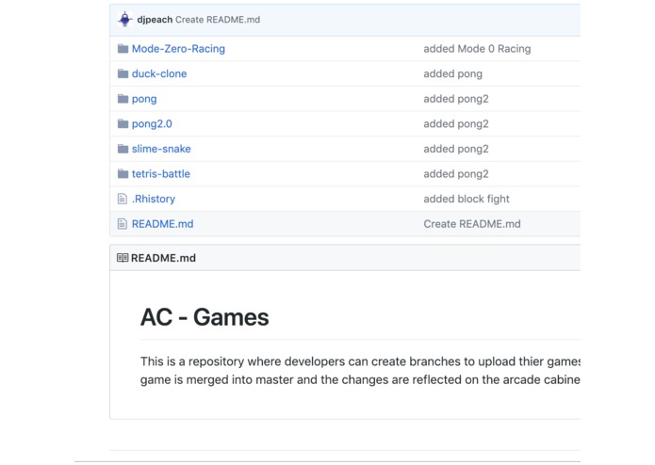Click the added Mode 0 Racing commit message
The width and height of the screenshot is (655, 465).
(x=477, y=49)
